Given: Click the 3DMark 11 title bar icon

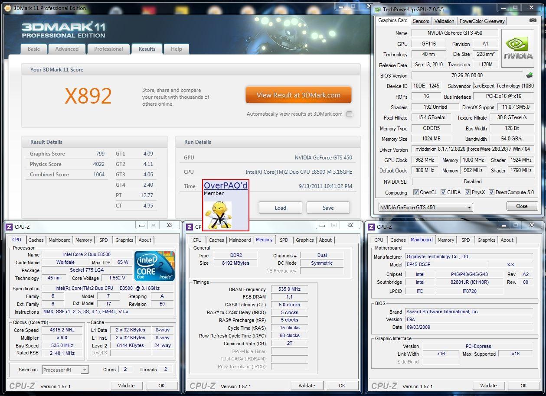Looking at the screenshot, I should (8, 8).
